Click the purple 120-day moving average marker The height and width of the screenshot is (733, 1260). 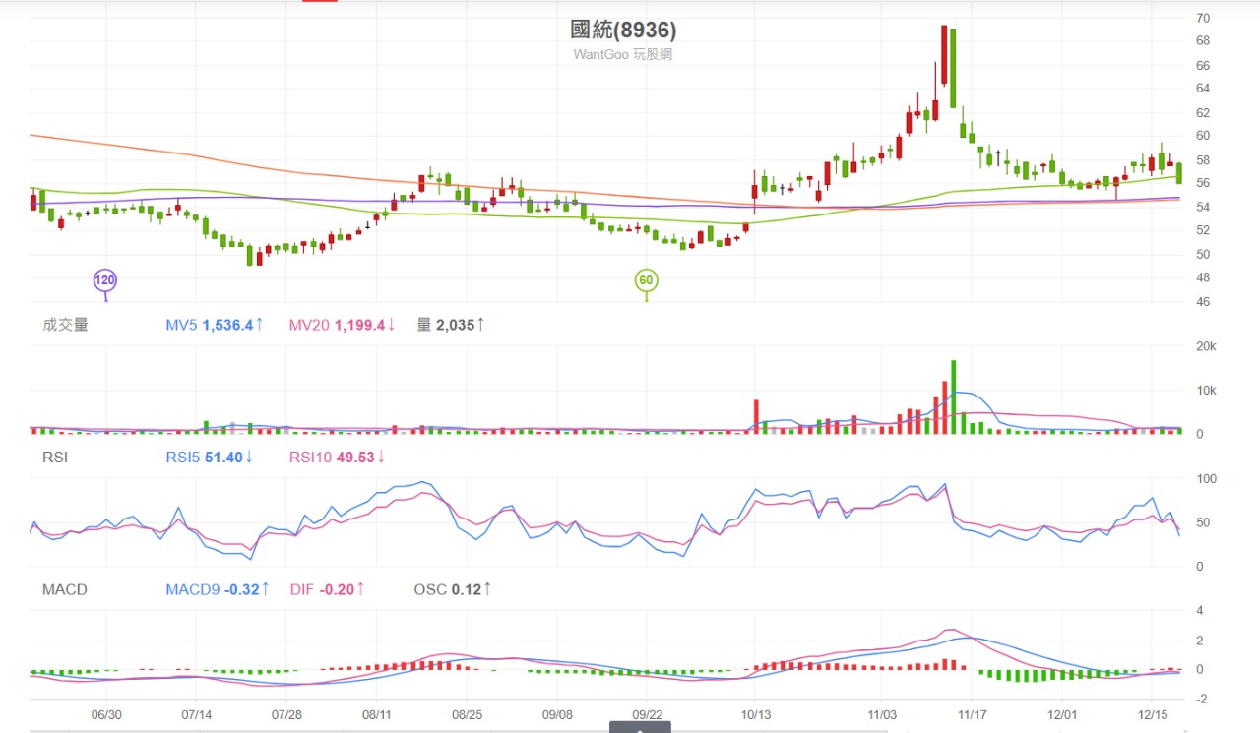coord(104,280)
